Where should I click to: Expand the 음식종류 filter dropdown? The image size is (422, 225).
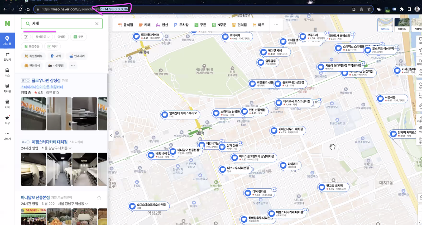[42, 37]
